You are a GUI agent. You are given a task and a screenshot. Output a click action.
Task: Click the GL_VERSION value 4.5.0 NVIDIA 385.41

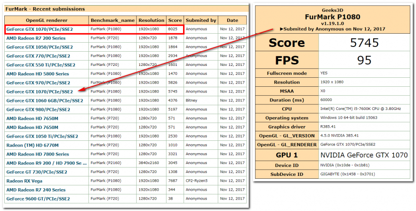point(340,136)
